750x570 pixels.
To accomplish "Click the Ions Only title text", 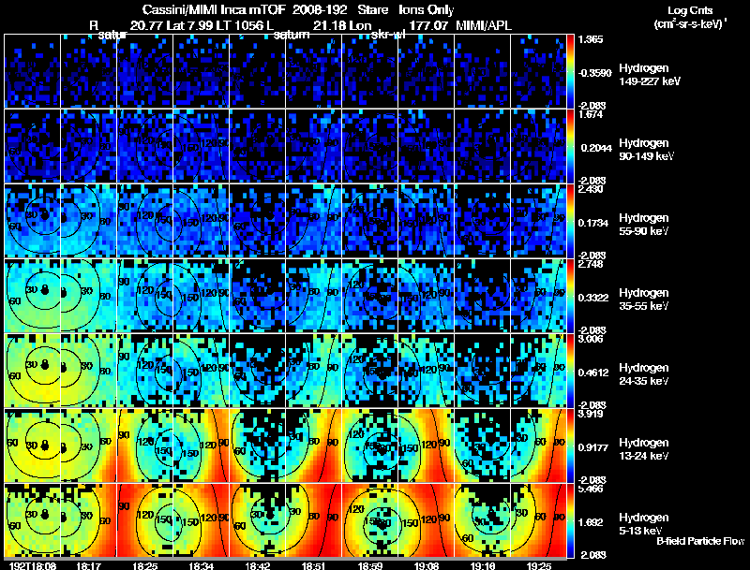I will (427, 9).
